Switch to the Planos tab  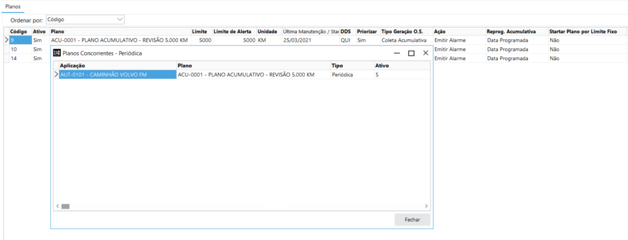13,7
